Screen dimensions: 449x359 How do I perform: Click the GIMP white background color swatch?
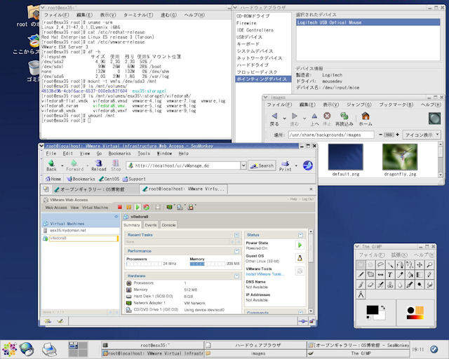[x=382, y=317]
